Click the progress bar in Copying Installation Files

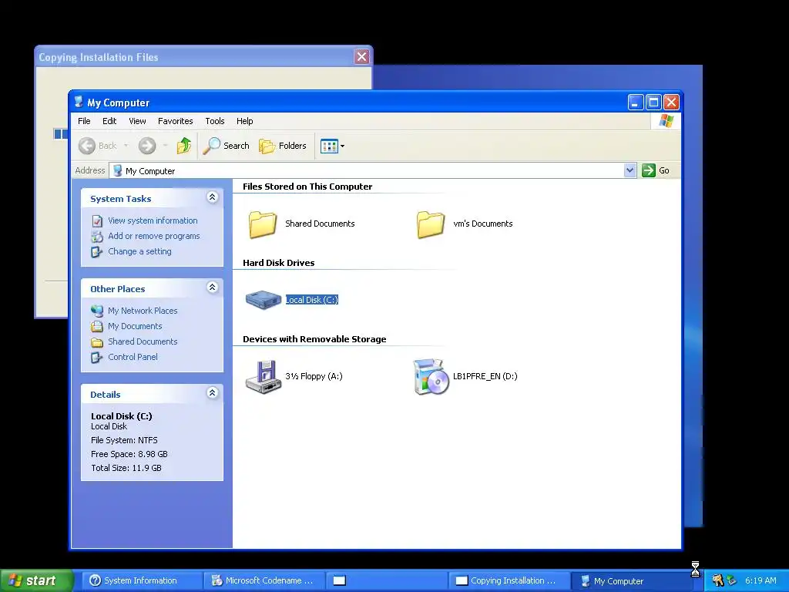61,134
